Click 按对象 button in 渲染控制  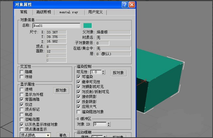click(118, 73)
